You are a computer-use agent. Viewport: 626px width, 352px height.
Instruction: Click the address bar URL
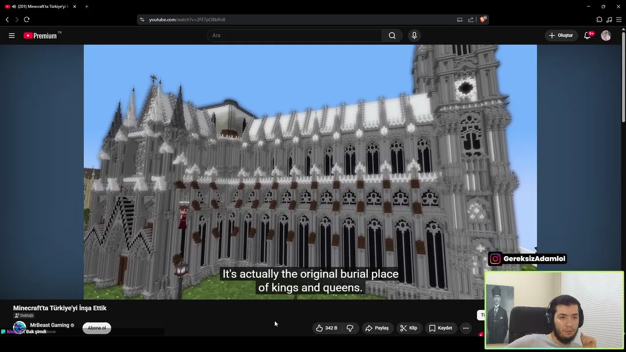point(187,20)
